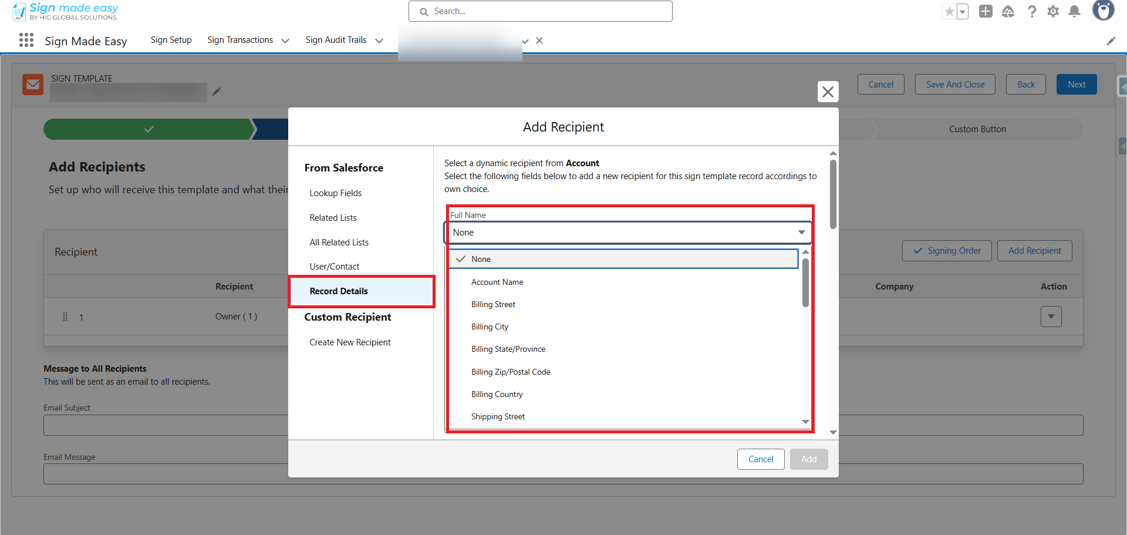Screen dimensions: 1127x535
Task: Open the Help question mark icon
Action: pyautogui.click(x=1031, y=11)
